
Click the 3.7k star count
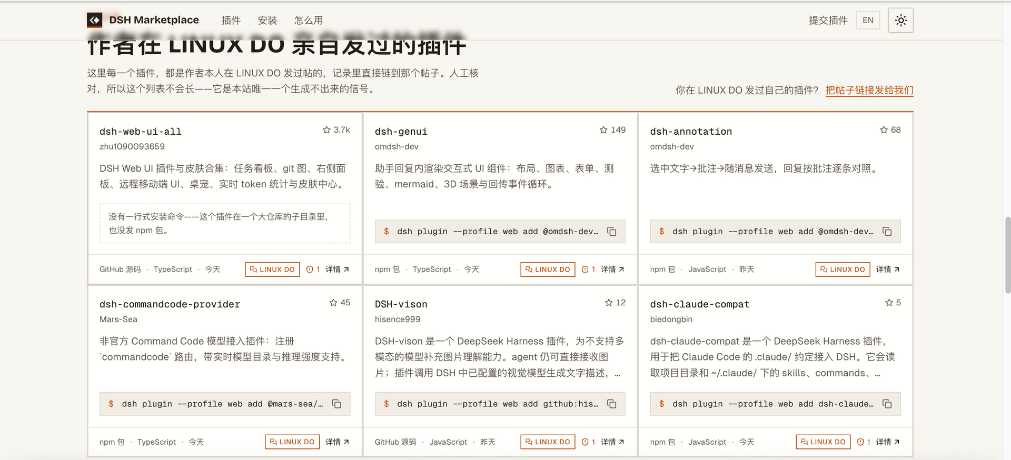[x=342, y=129]
